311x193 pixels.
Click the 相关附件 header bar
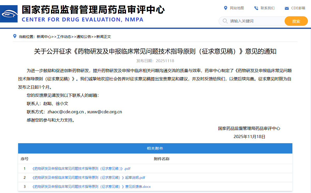(155, 148)
